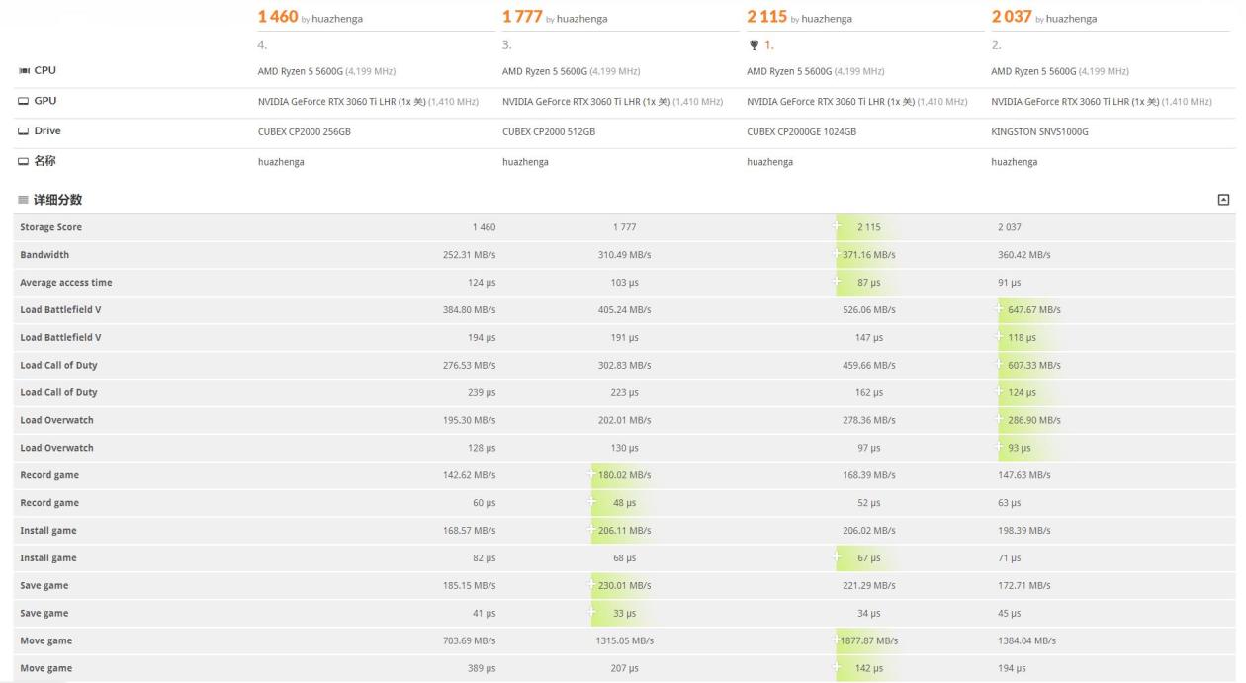Click the Storage Score row label
Screen dimensions: 1246x683
pos(50,227)
